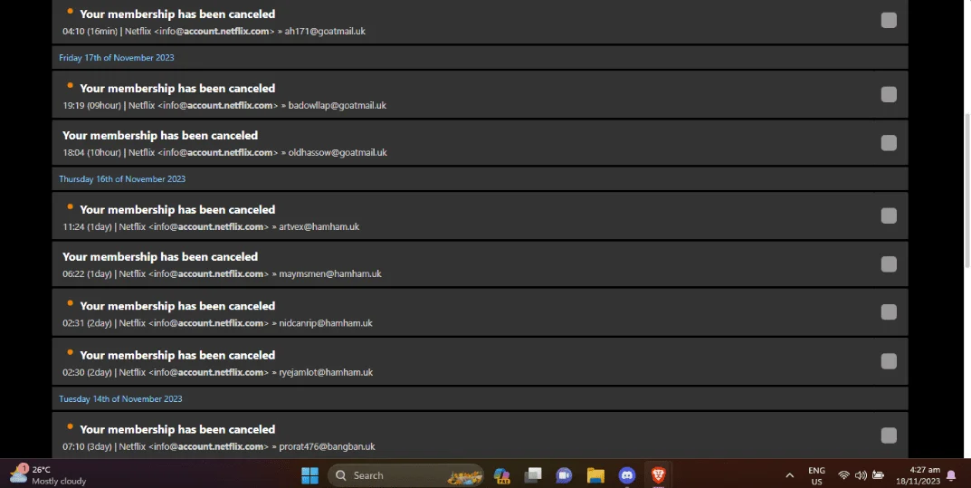The height and width of the screenshot is (488, 971).
Task: Show hidden system tray icons
Action: pos(789,475)
